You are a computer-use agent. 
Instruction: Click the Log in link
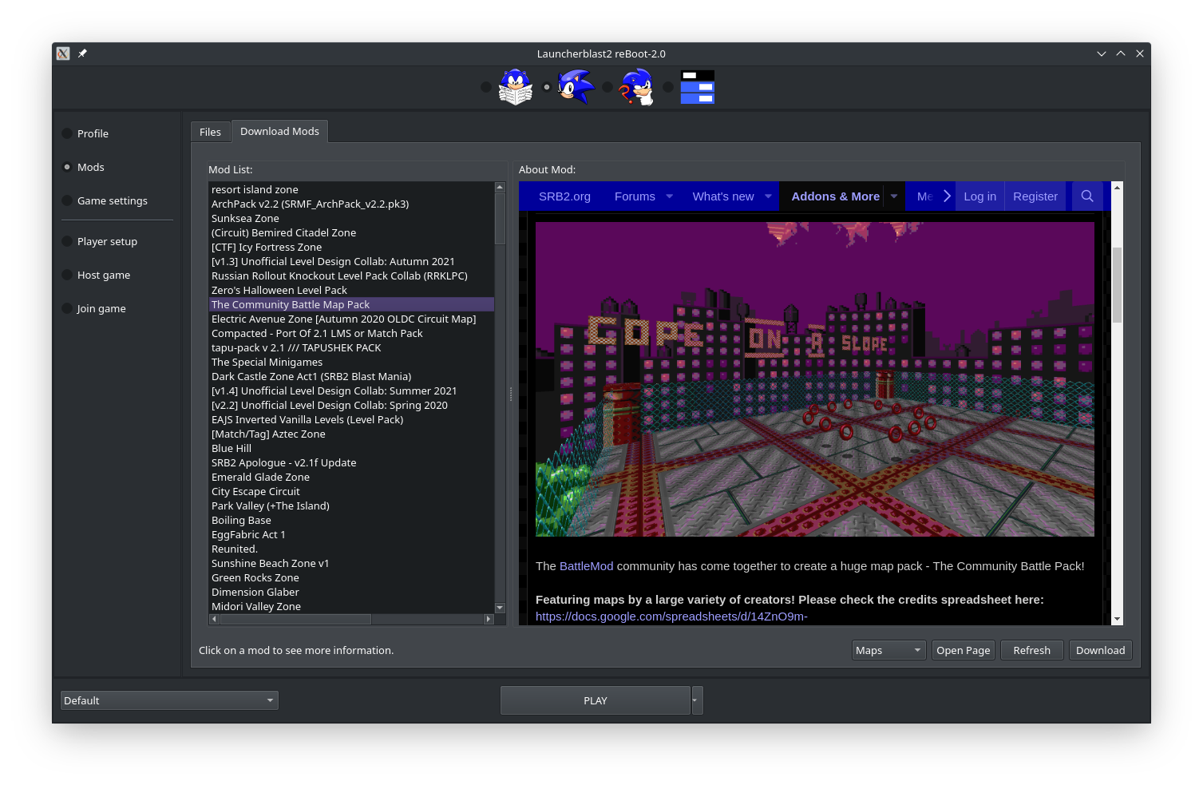[x=979, y=196]
